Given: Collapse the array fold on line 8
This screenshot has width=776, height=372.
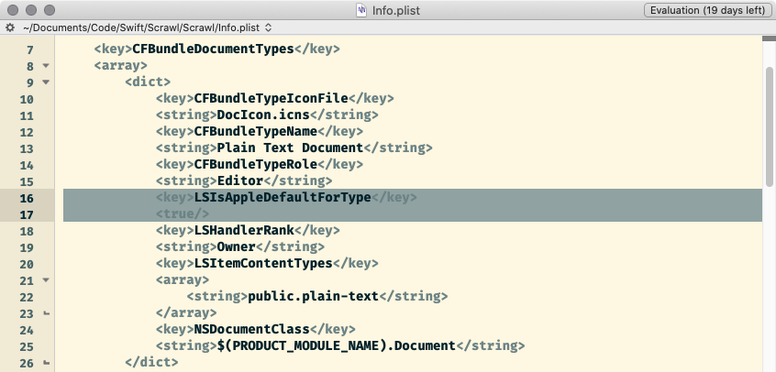Looking at the screenshot, I should (46, 66).
